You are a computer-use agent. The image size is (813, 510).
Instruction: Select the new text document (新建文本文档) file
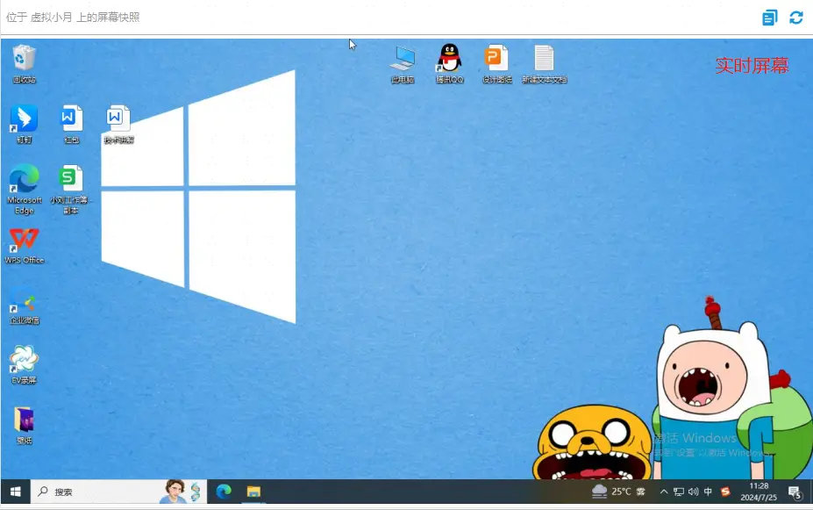point(544,63)
